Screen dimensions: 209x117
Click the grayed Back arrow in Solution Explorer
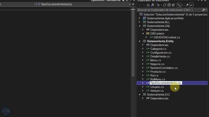pos(139,5)
